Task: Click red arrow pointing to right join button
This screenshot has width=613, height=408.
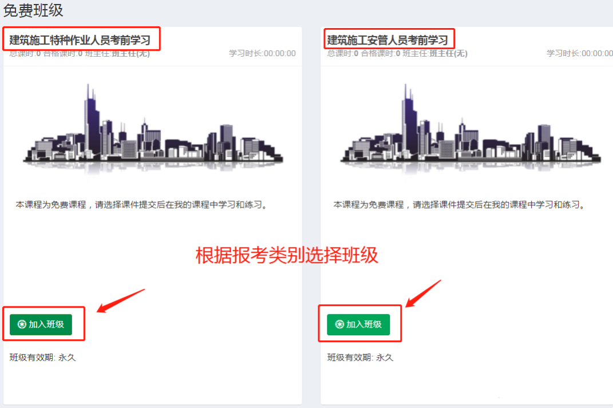Action: click(424, 293)
